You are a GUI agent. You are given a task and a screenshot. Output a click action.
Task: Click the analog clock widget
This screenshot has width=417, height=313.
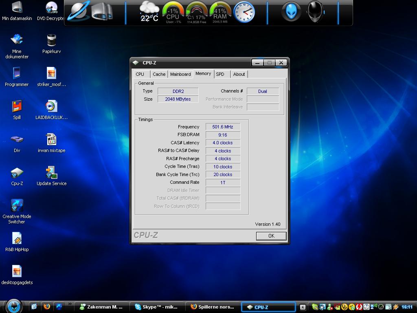tap(244, 12)
